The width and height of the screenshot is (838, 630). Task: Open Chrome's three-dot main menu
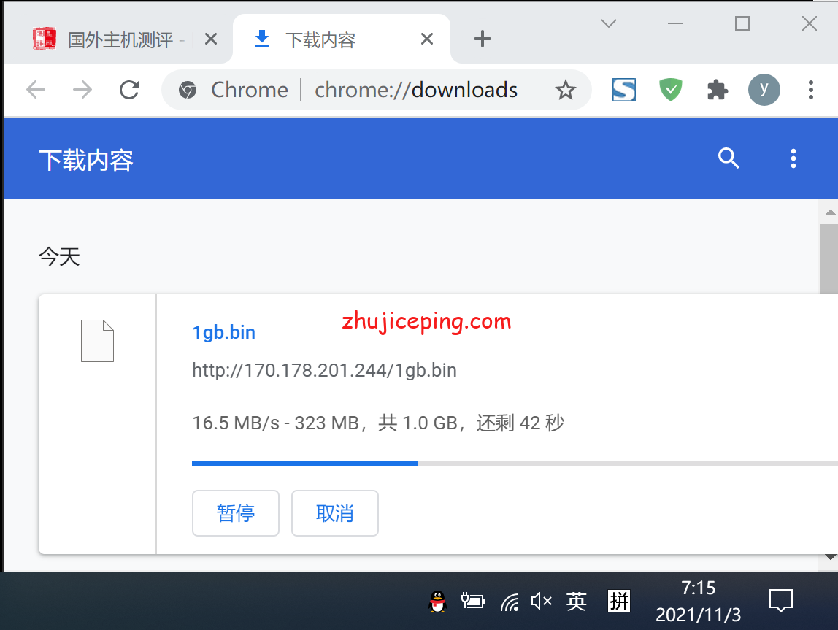pos(811,90)
